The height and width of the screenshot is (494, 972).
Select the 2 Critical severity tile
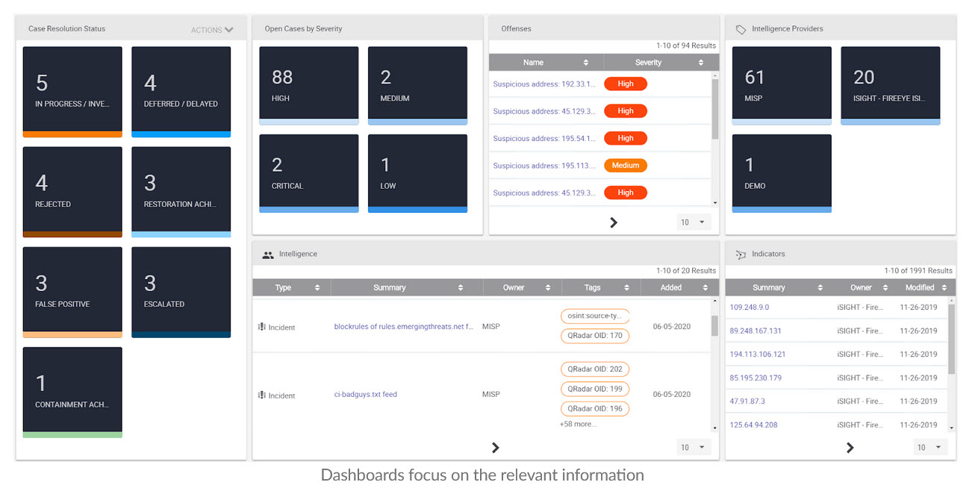pyautogui.click(x=309, y=174)
